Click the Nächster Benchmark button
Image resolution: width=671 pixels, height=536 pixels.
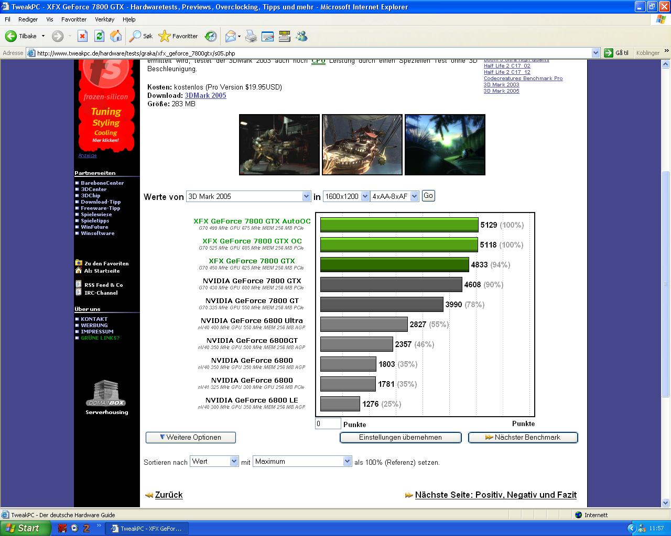tap(523, 437)
